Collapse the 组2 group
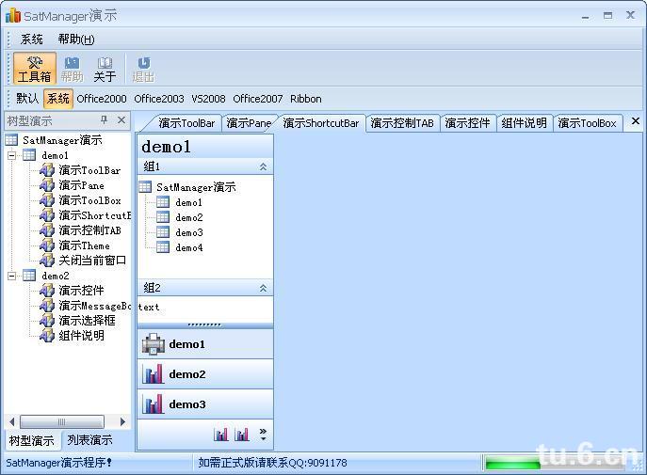The image size is (647, 475). (263, 288)
